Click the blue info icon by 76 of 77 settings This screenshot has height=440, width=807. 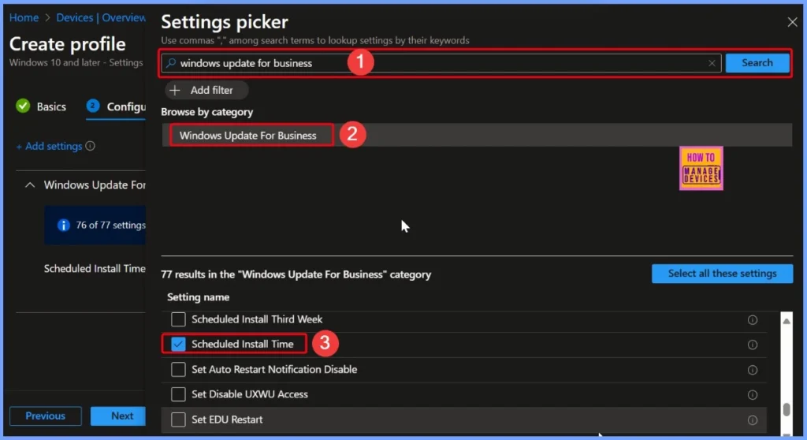63,226
